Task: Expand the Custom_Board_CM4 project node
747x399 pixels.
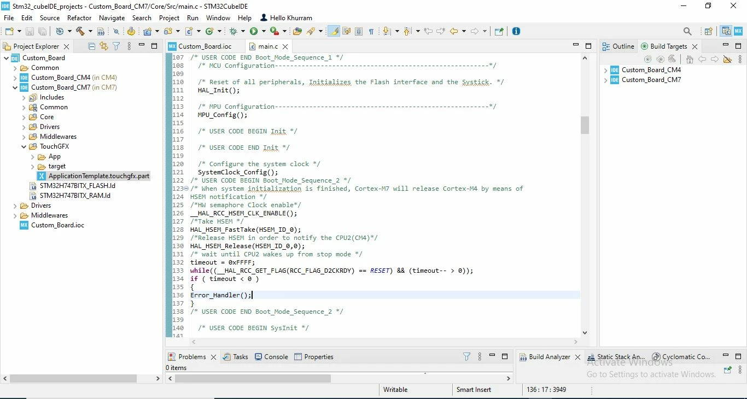Action: 15,78
